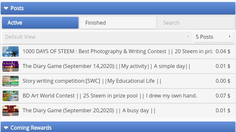Screen dimensions: 236x132
Task: Open the Diary Game September 14 post
Action: pyautogui.click(x=107, y=66)
